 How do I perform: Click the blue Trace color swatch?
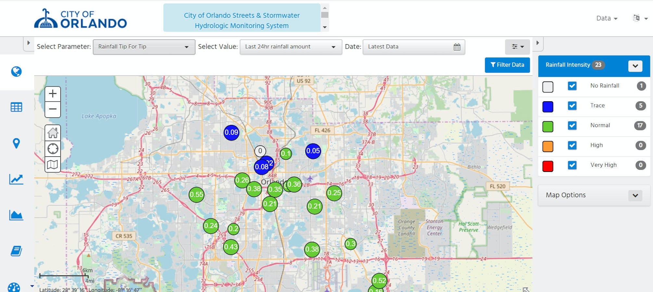(548, 106)
